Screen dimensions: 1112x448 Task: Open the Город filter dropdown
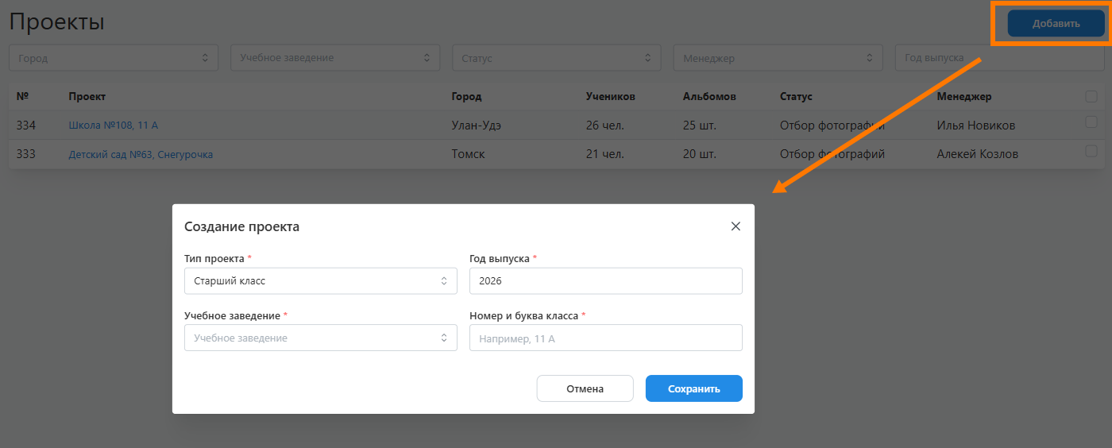[x=114, y=58]
